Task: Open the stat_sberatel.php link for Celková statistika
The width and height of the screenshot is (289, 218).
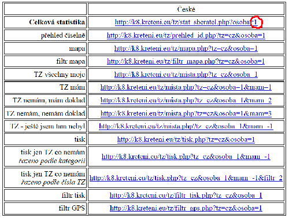Action: pos(186,23)
